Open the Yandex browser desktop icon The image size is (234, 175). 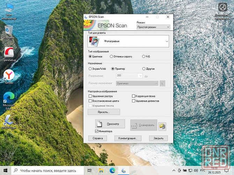coord(9,75)
